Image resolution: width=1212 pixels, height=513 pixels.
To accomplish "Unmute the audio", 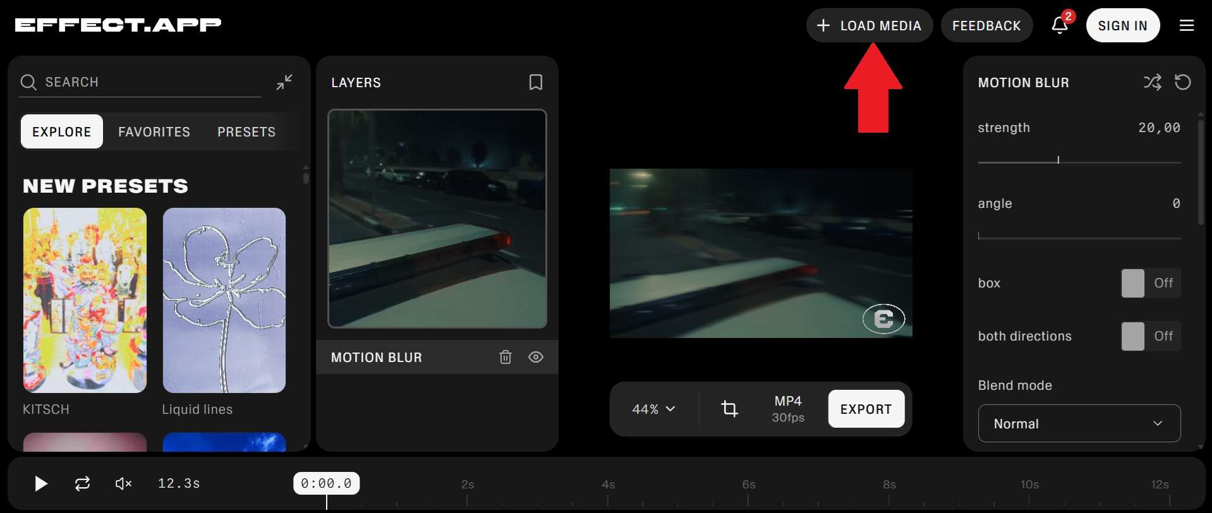I will (124, 483).
